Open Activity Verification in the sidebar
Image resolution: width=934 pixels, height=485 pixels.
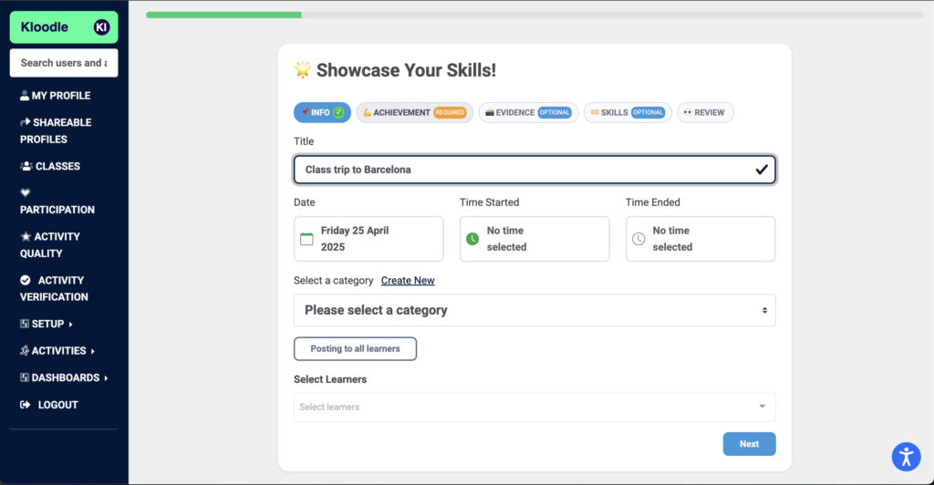(x=54, y=289)
